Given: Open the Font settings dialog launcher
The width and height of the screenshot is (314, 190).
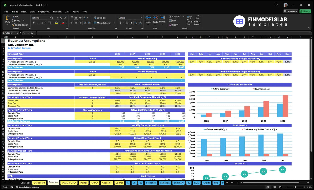Looking at the screenshot, I should click(x=67, y=28).
